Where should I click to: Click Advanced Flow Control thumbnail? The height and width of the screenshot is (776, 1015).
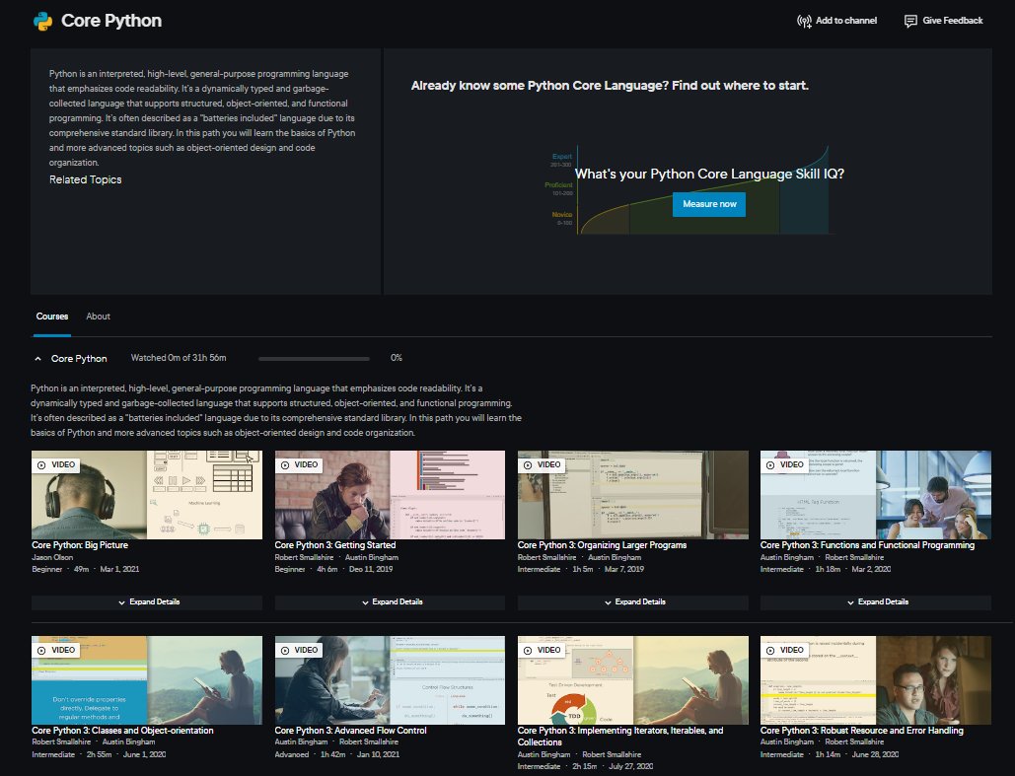[390, 679]
